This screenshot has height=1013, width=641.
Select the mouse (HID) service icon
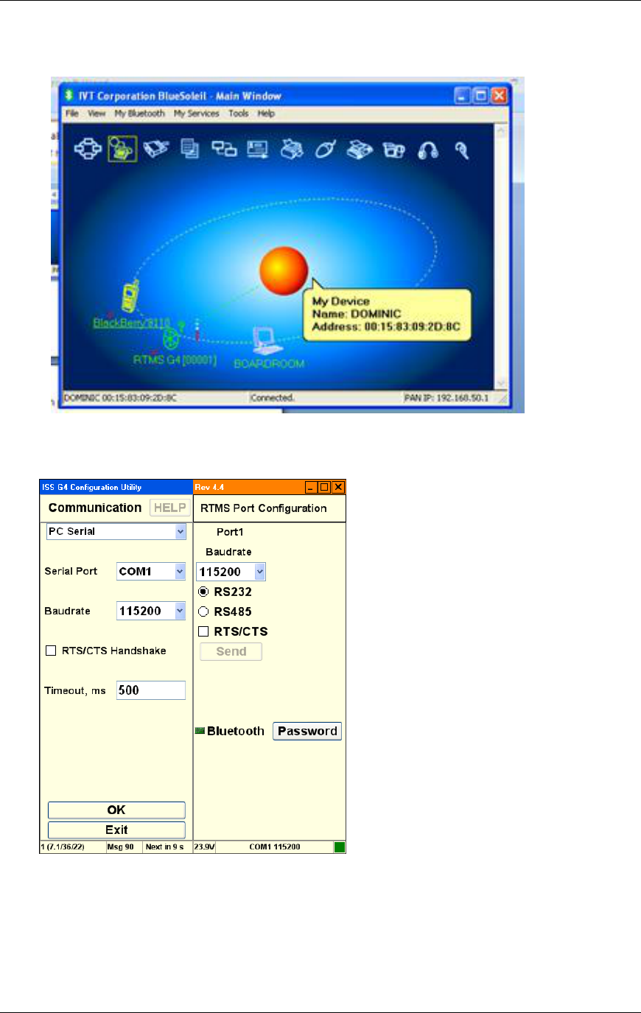click(x=325, y=150)
